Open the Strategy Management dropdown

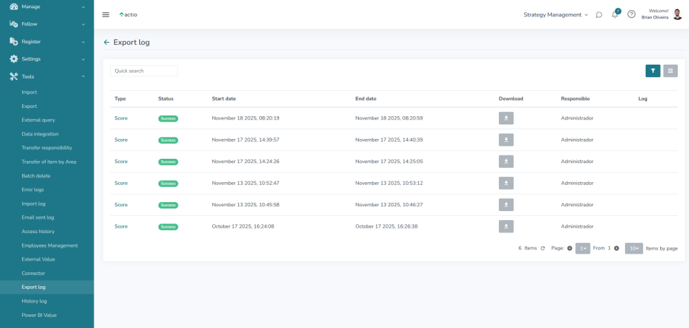[555, 14]
